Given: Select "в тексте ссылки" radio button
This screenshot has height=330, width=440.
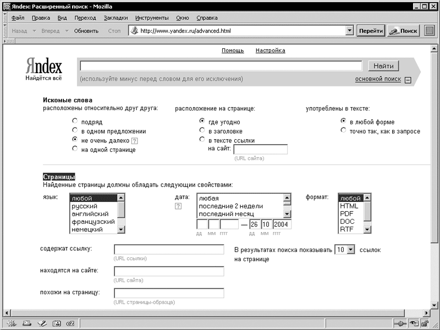Looking at the screenshot, I should click(202, 139).
